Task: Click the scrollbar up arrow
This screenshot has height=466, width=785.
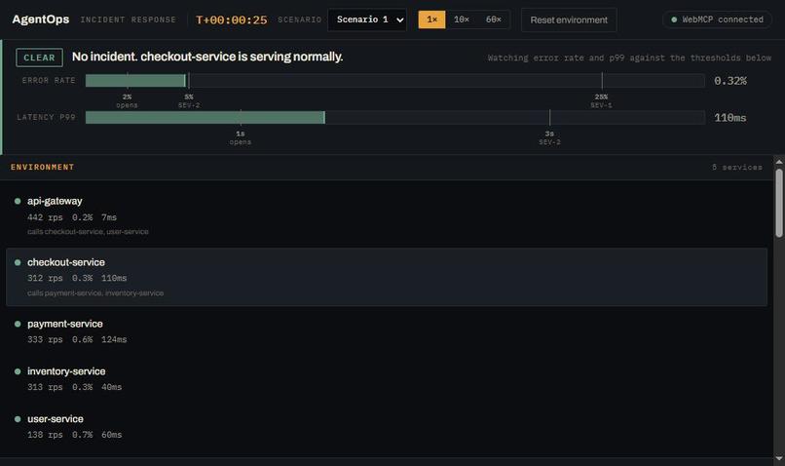Action: pyautogui.click(x=779, y=162)
